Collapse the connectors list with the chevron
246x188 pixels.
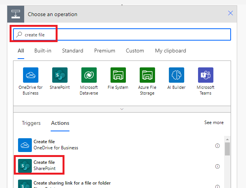pos(122,109)
